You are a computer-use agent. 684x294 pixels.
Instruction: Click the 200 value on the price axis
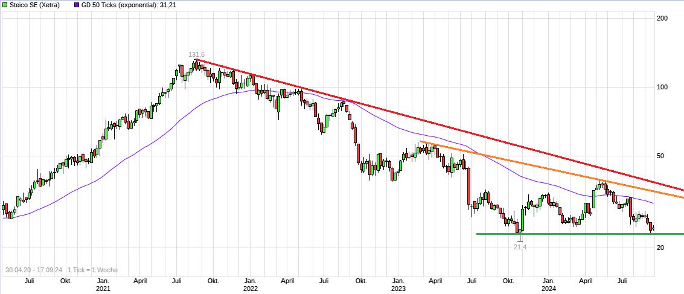pos(661,19)
